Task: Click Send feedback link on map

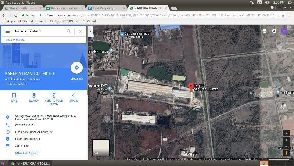Action: (252, 159)
